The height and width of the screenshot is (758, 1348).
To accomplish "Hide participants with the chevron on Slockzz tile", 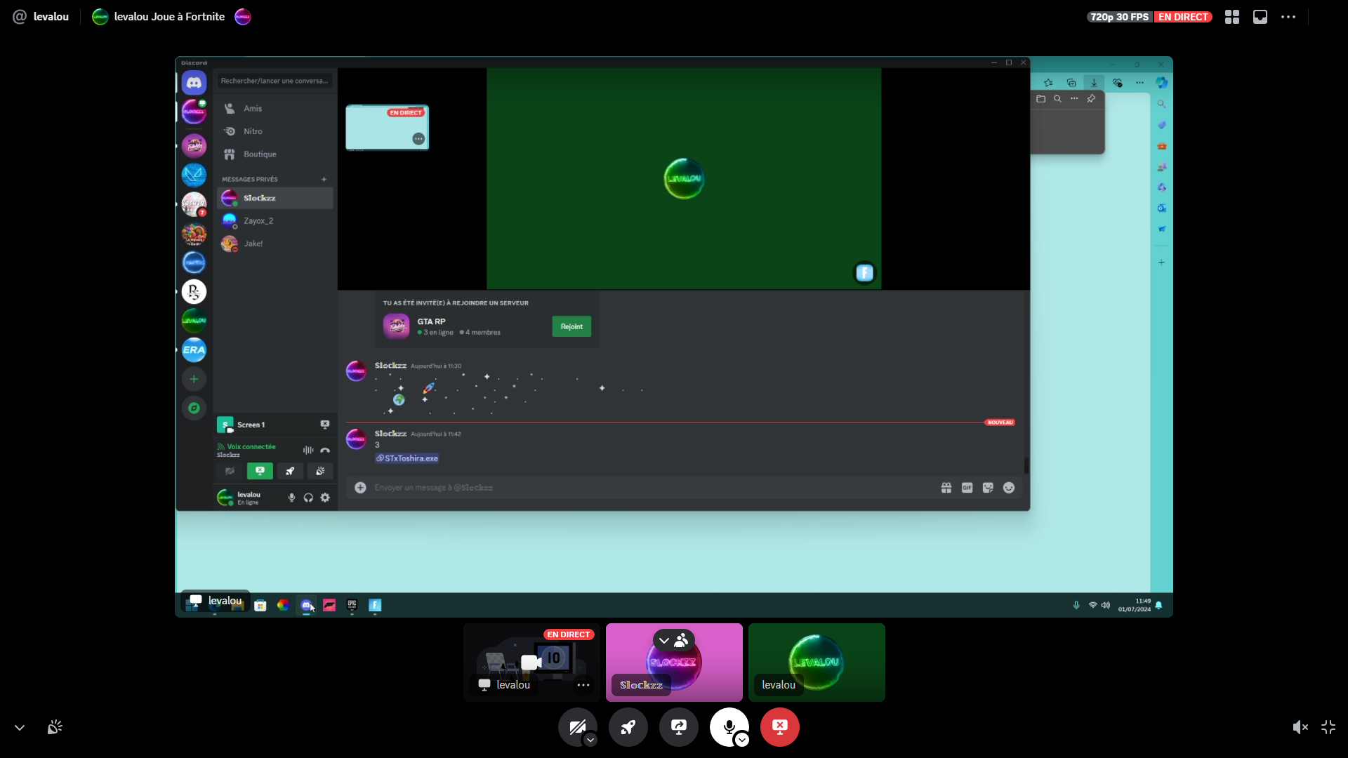I will click(664, 640).
